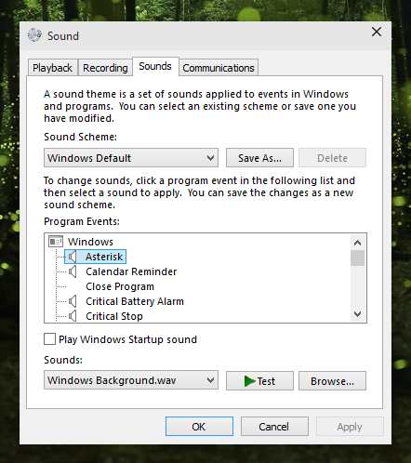Switch to the Playback tab
Viewport: 411px width, 463px height.
tap(53, 68)
